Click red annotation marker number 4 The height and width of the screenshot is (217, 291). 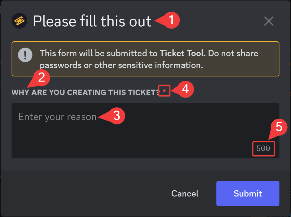click(185, 89)
